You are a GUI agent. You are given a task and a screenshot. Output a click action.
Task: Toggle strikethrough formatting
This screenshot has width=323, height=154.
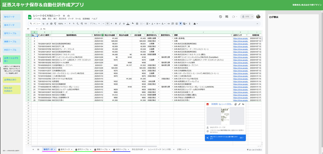click(x=124, y=24)
